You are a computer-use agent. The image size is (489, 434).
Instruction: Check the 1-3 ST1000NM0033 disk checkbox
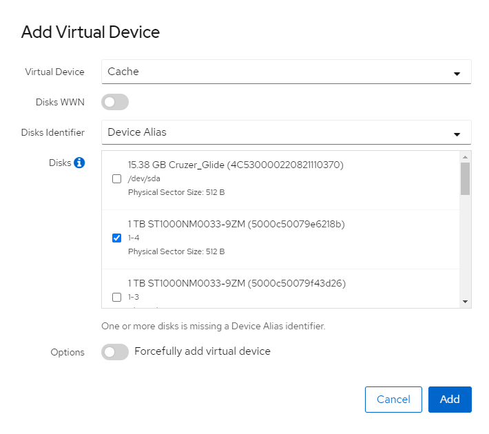[116, 297]
